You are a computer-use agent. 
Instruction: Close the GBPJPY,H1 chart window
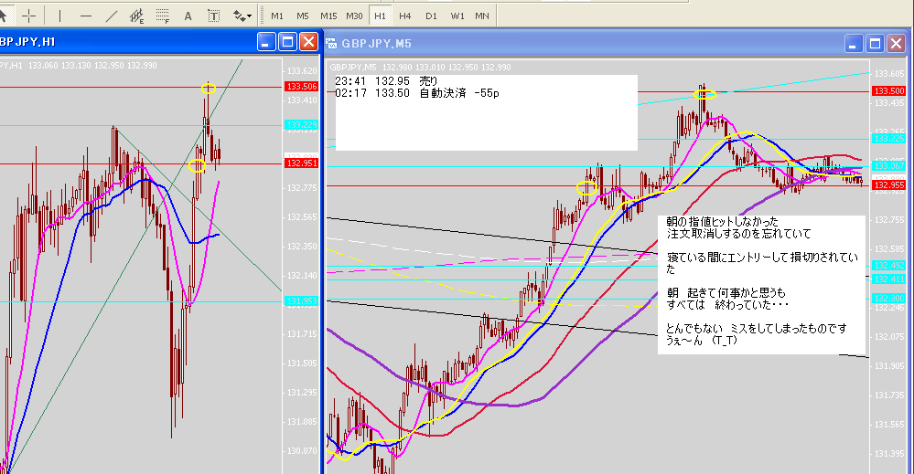(308, 42)
